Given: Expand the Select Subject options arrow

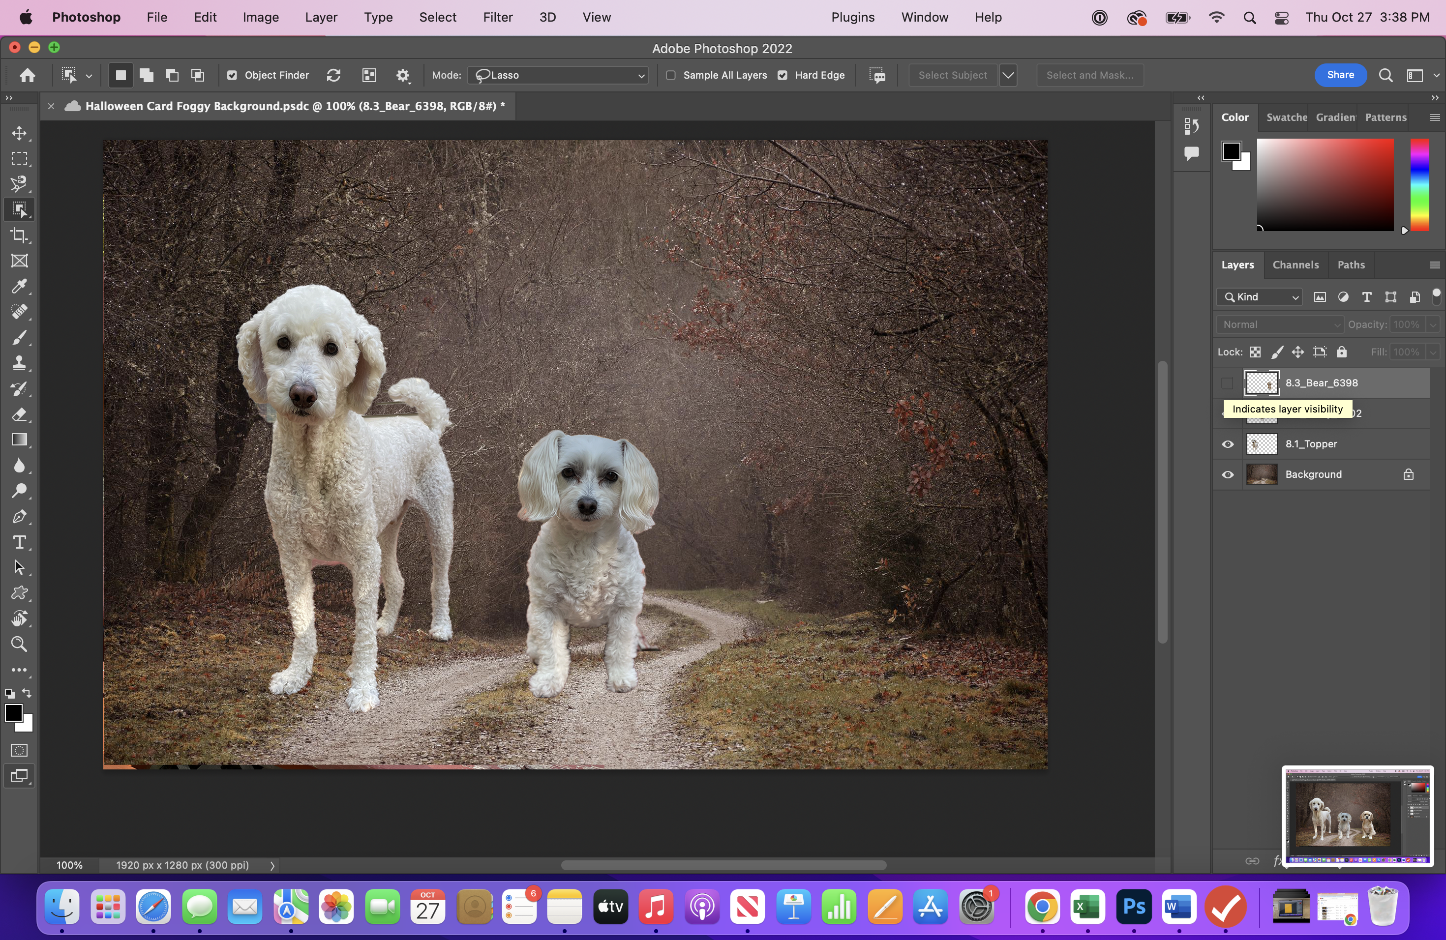Looking at the screenshot, I should point(1008,75).
